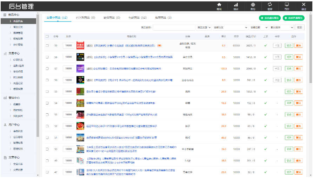Toggle select-all checkbox in table header
This screenshot has height=178, width=313.
(47, 37)
